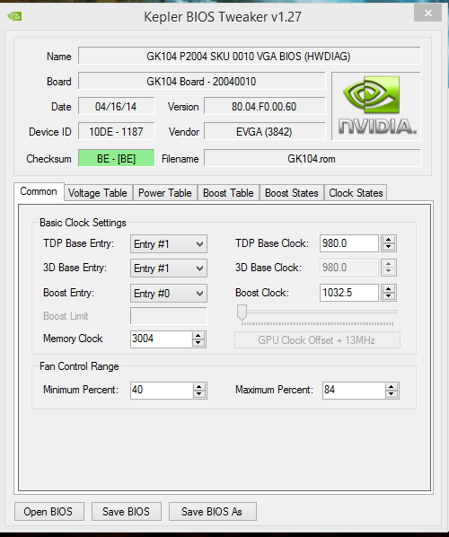Image resolution: width=449 pixels, height=537 pixels.
Task: Increase Boost Clock with up arrow
Action: tap(388, 289)
